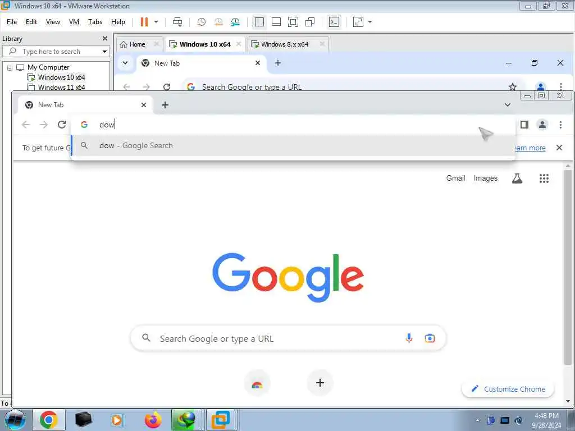Screen dimensions: 575x431
Task: Open the Gmail link
Action: click(x=455, y=178)
